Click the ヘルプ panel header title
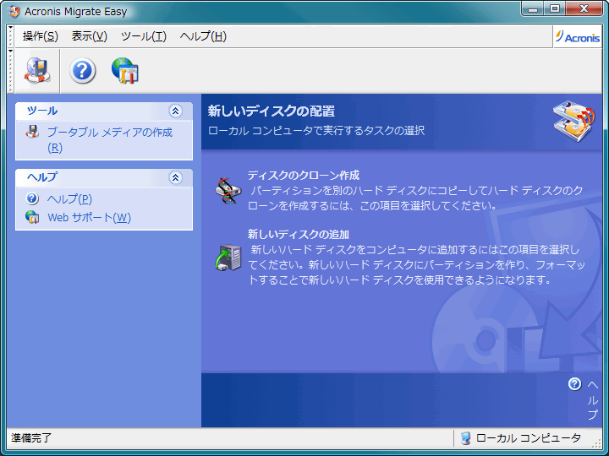Image resolution: width=609 pixels, height=456 pixels. pyautogui.click(x=42, y=177)
